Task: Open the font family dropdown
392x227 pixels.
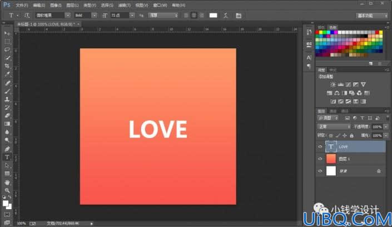Action: (68, 15)
